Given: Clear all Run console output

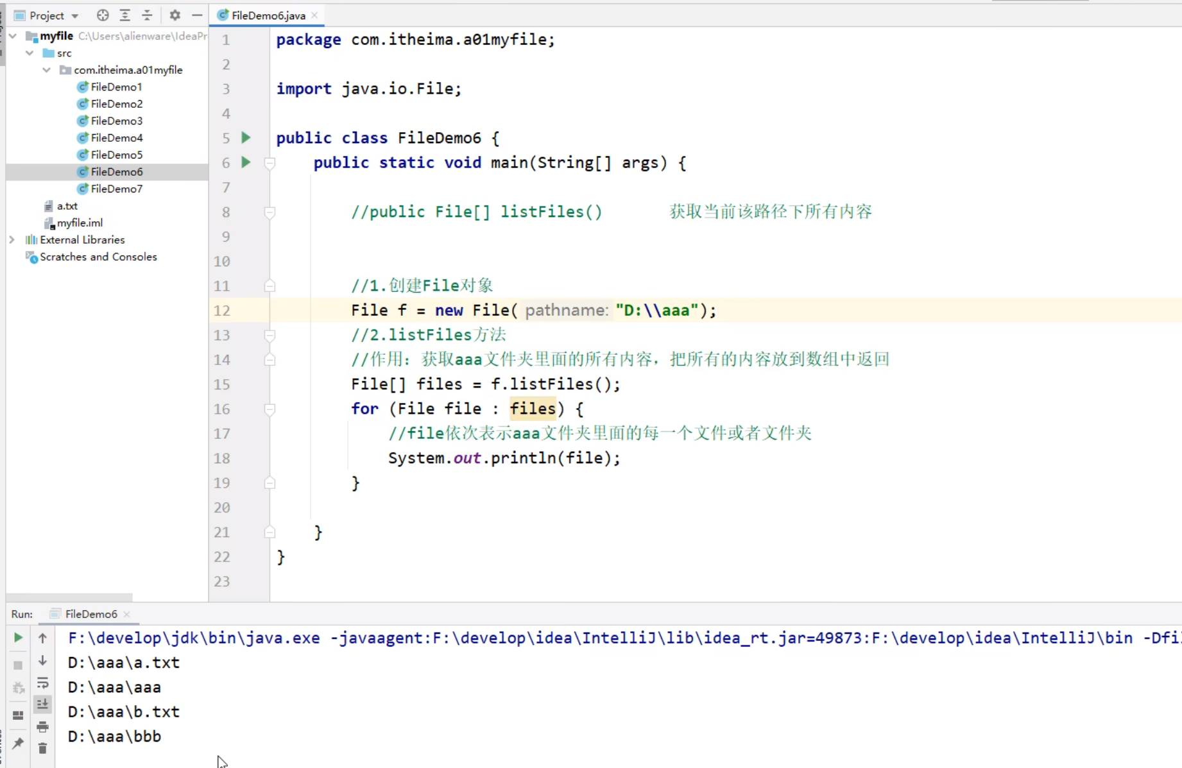Looking at the screenshot, I should pos(43,748).
